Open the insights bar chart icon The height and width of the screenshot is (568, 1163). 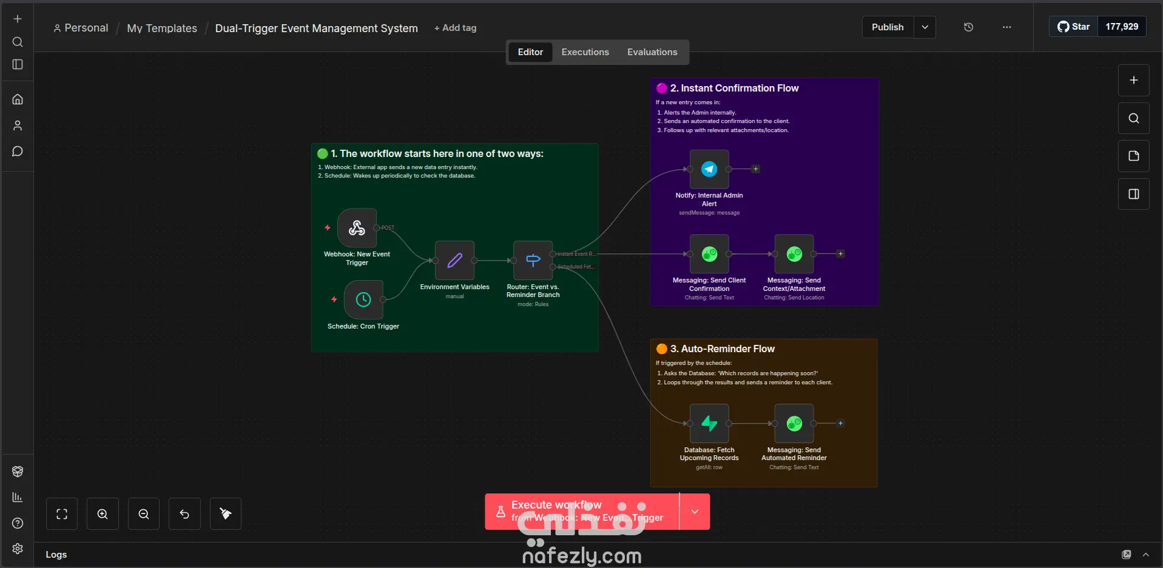(18, 498)
